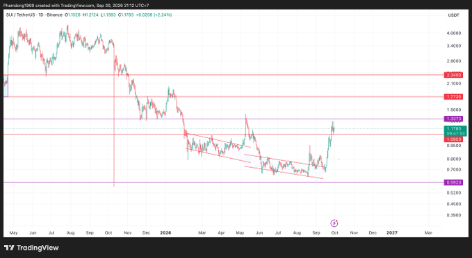472x258 pixels.
Task: Click the change +0.0258 (+2.24%) text
Action: click(154, 15)
